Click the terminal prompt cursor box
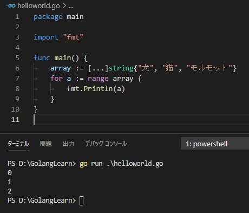Image resolution: width=249 pixels, height=213 pixels. [81, 201]
